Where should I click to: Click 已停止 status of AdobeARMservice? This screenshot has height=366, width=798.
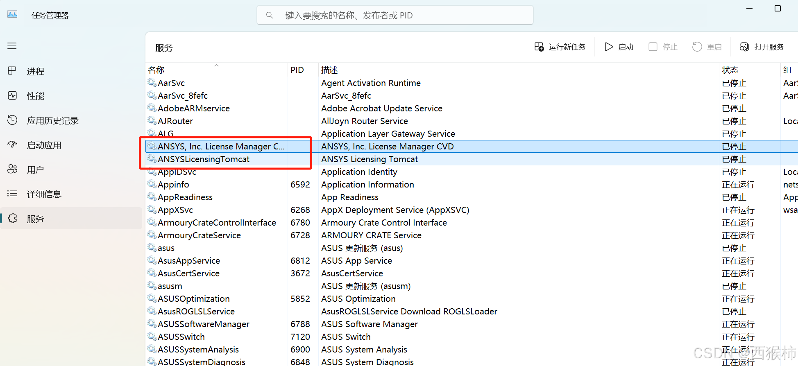pos(734,108)
